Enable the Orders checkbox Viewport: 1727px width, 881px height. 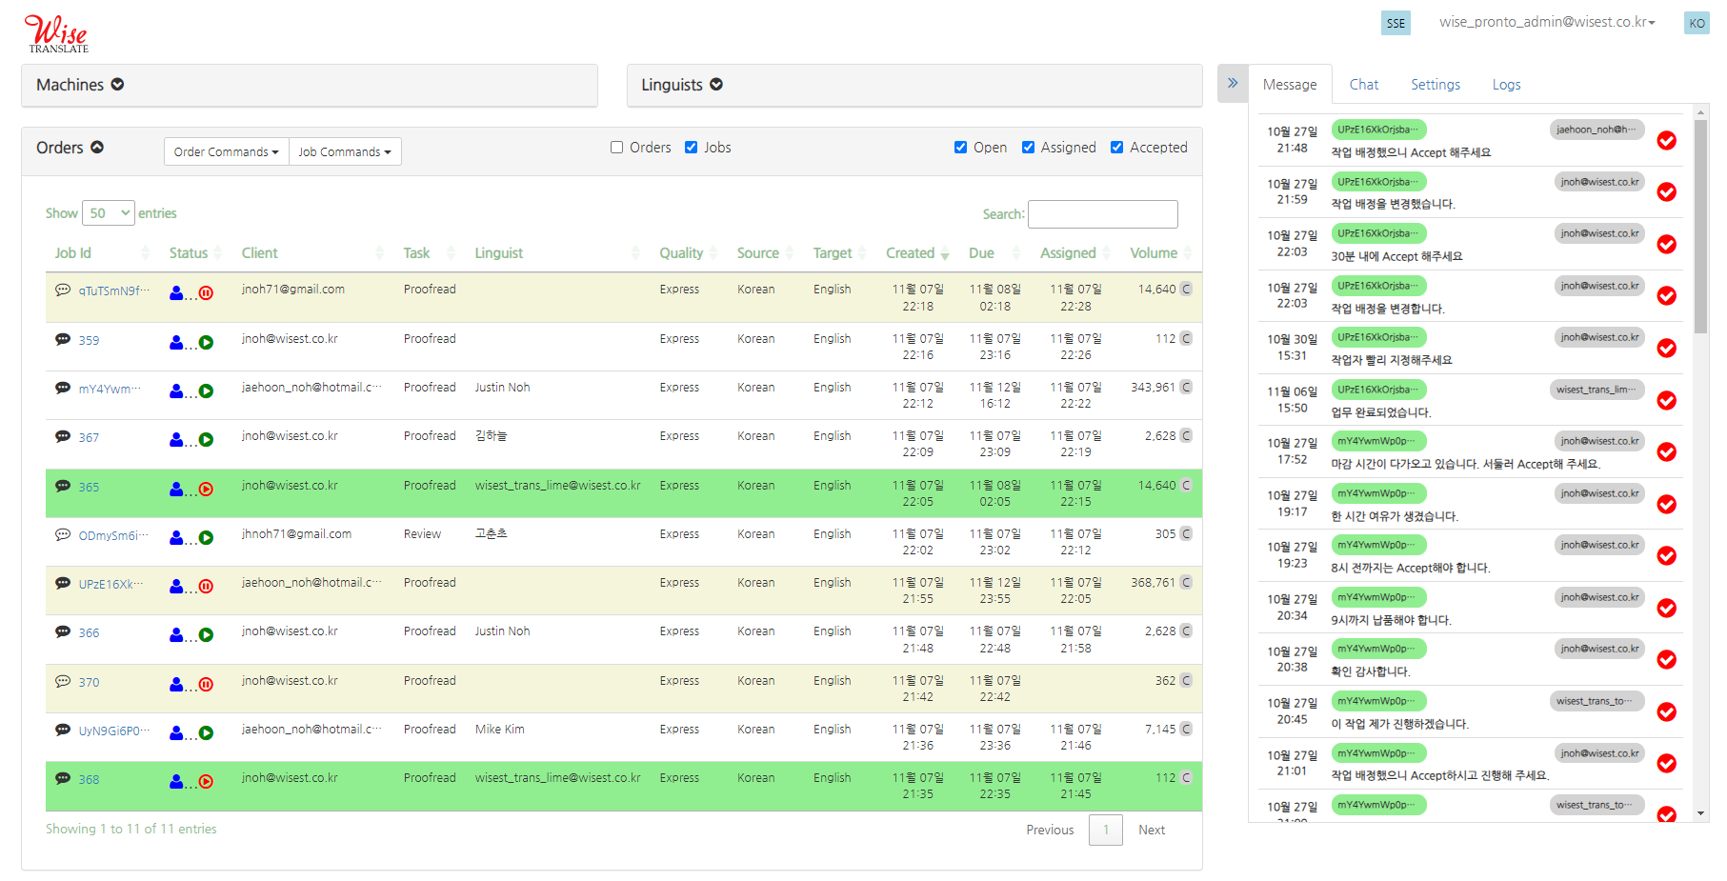click(617, 148)
